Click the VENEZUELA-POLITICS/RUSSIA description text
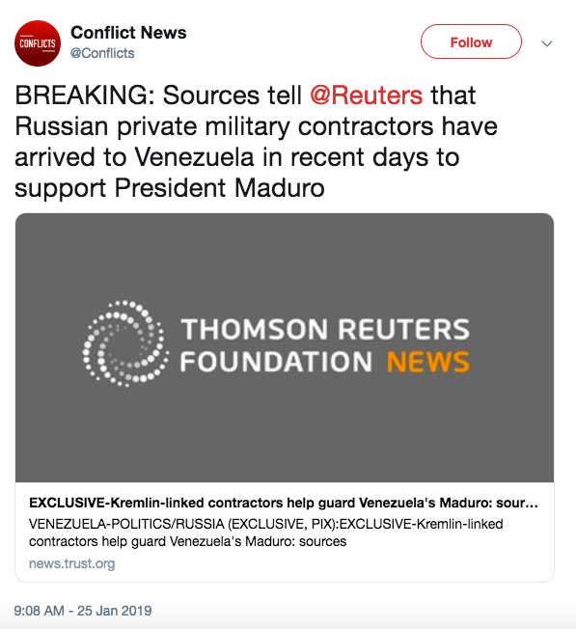This screenshot has width=576, height=629. (x=265, y=533)
